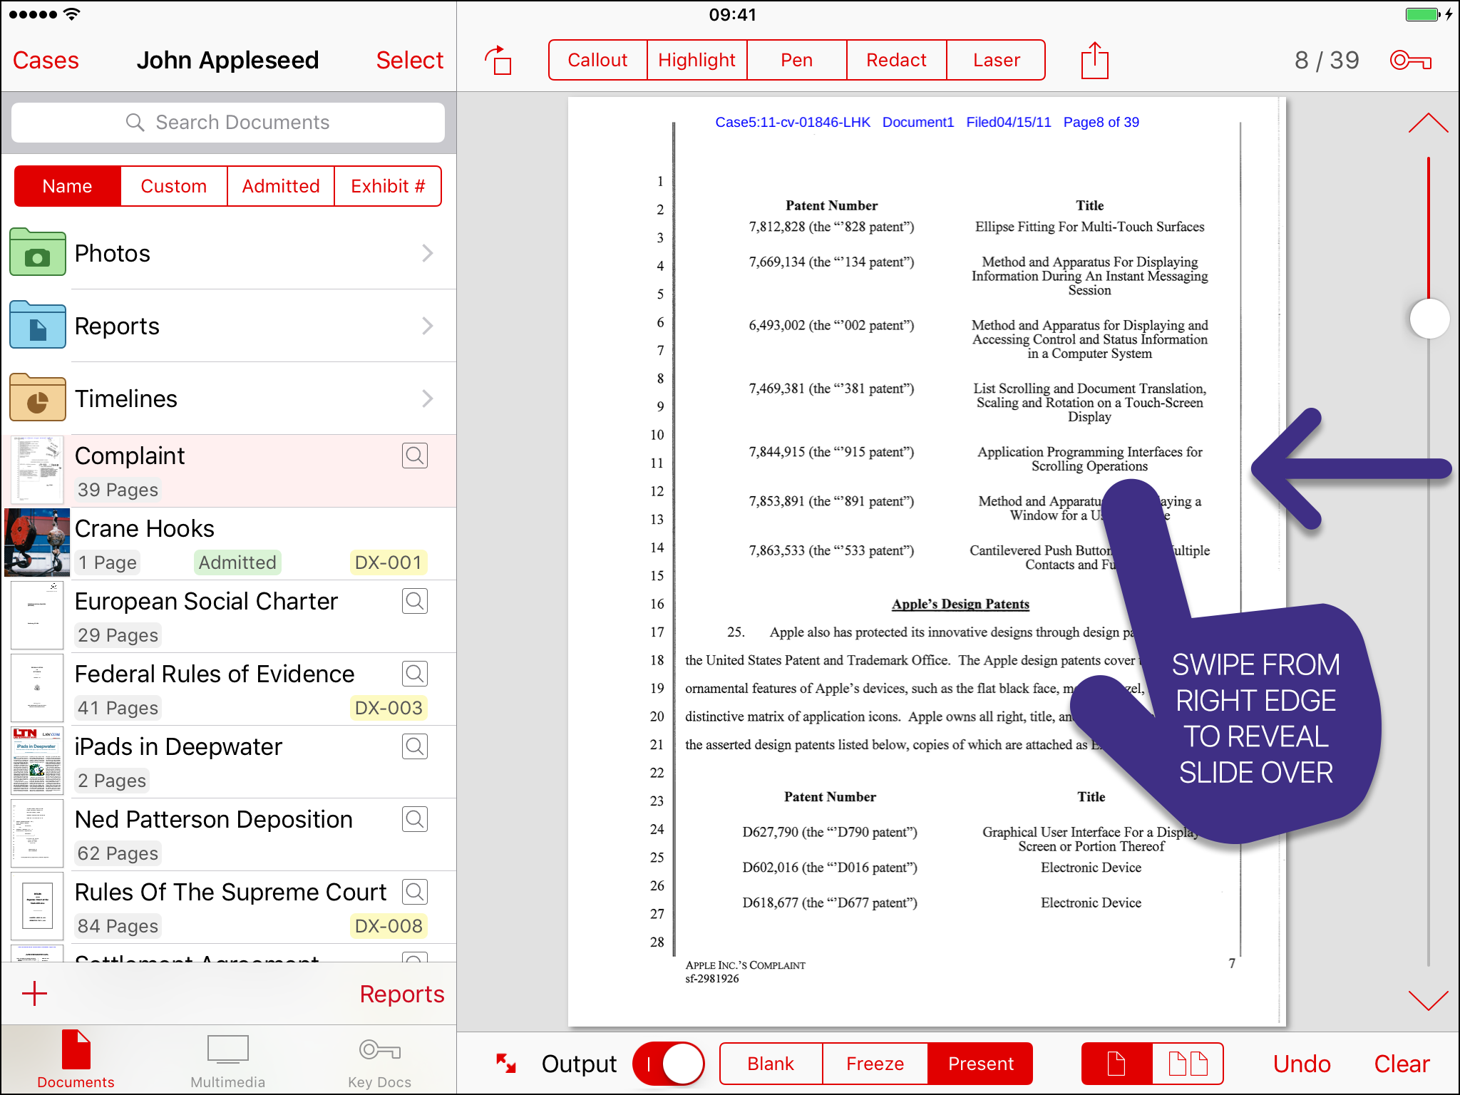1460x1095 pixels.
Task: Open the Reports folder icon
Action: coord(38,325)
